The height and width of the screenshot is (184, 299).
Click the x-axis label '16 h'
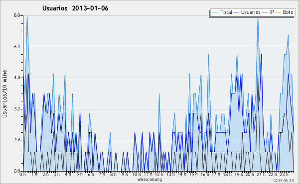pyautogui.click(x=204, y=174)
